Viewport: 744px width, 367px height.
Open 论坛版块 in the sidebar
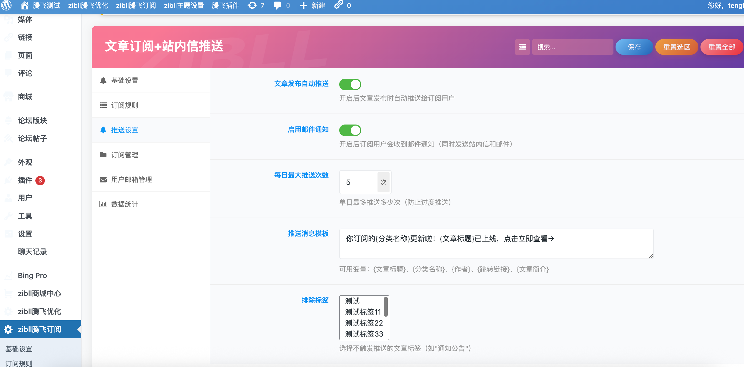[32, 121]
